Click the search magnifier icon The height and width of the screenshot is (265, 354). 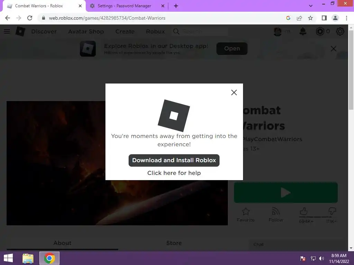pos(176,31)
